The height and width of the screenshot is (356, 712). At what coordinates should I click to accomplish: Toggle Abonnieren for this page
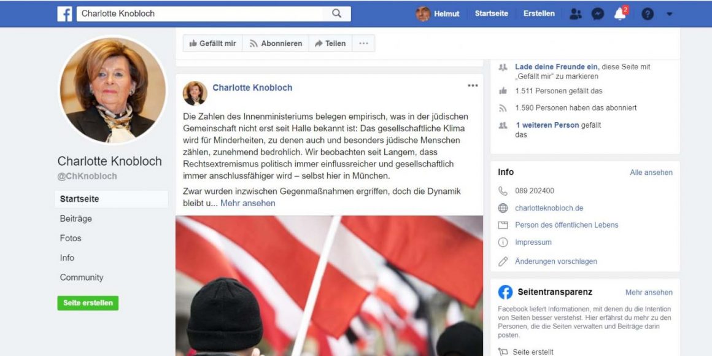click(x=276, y=44)
